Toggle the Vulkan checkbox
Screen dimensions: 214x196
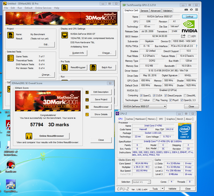point(141,100)
